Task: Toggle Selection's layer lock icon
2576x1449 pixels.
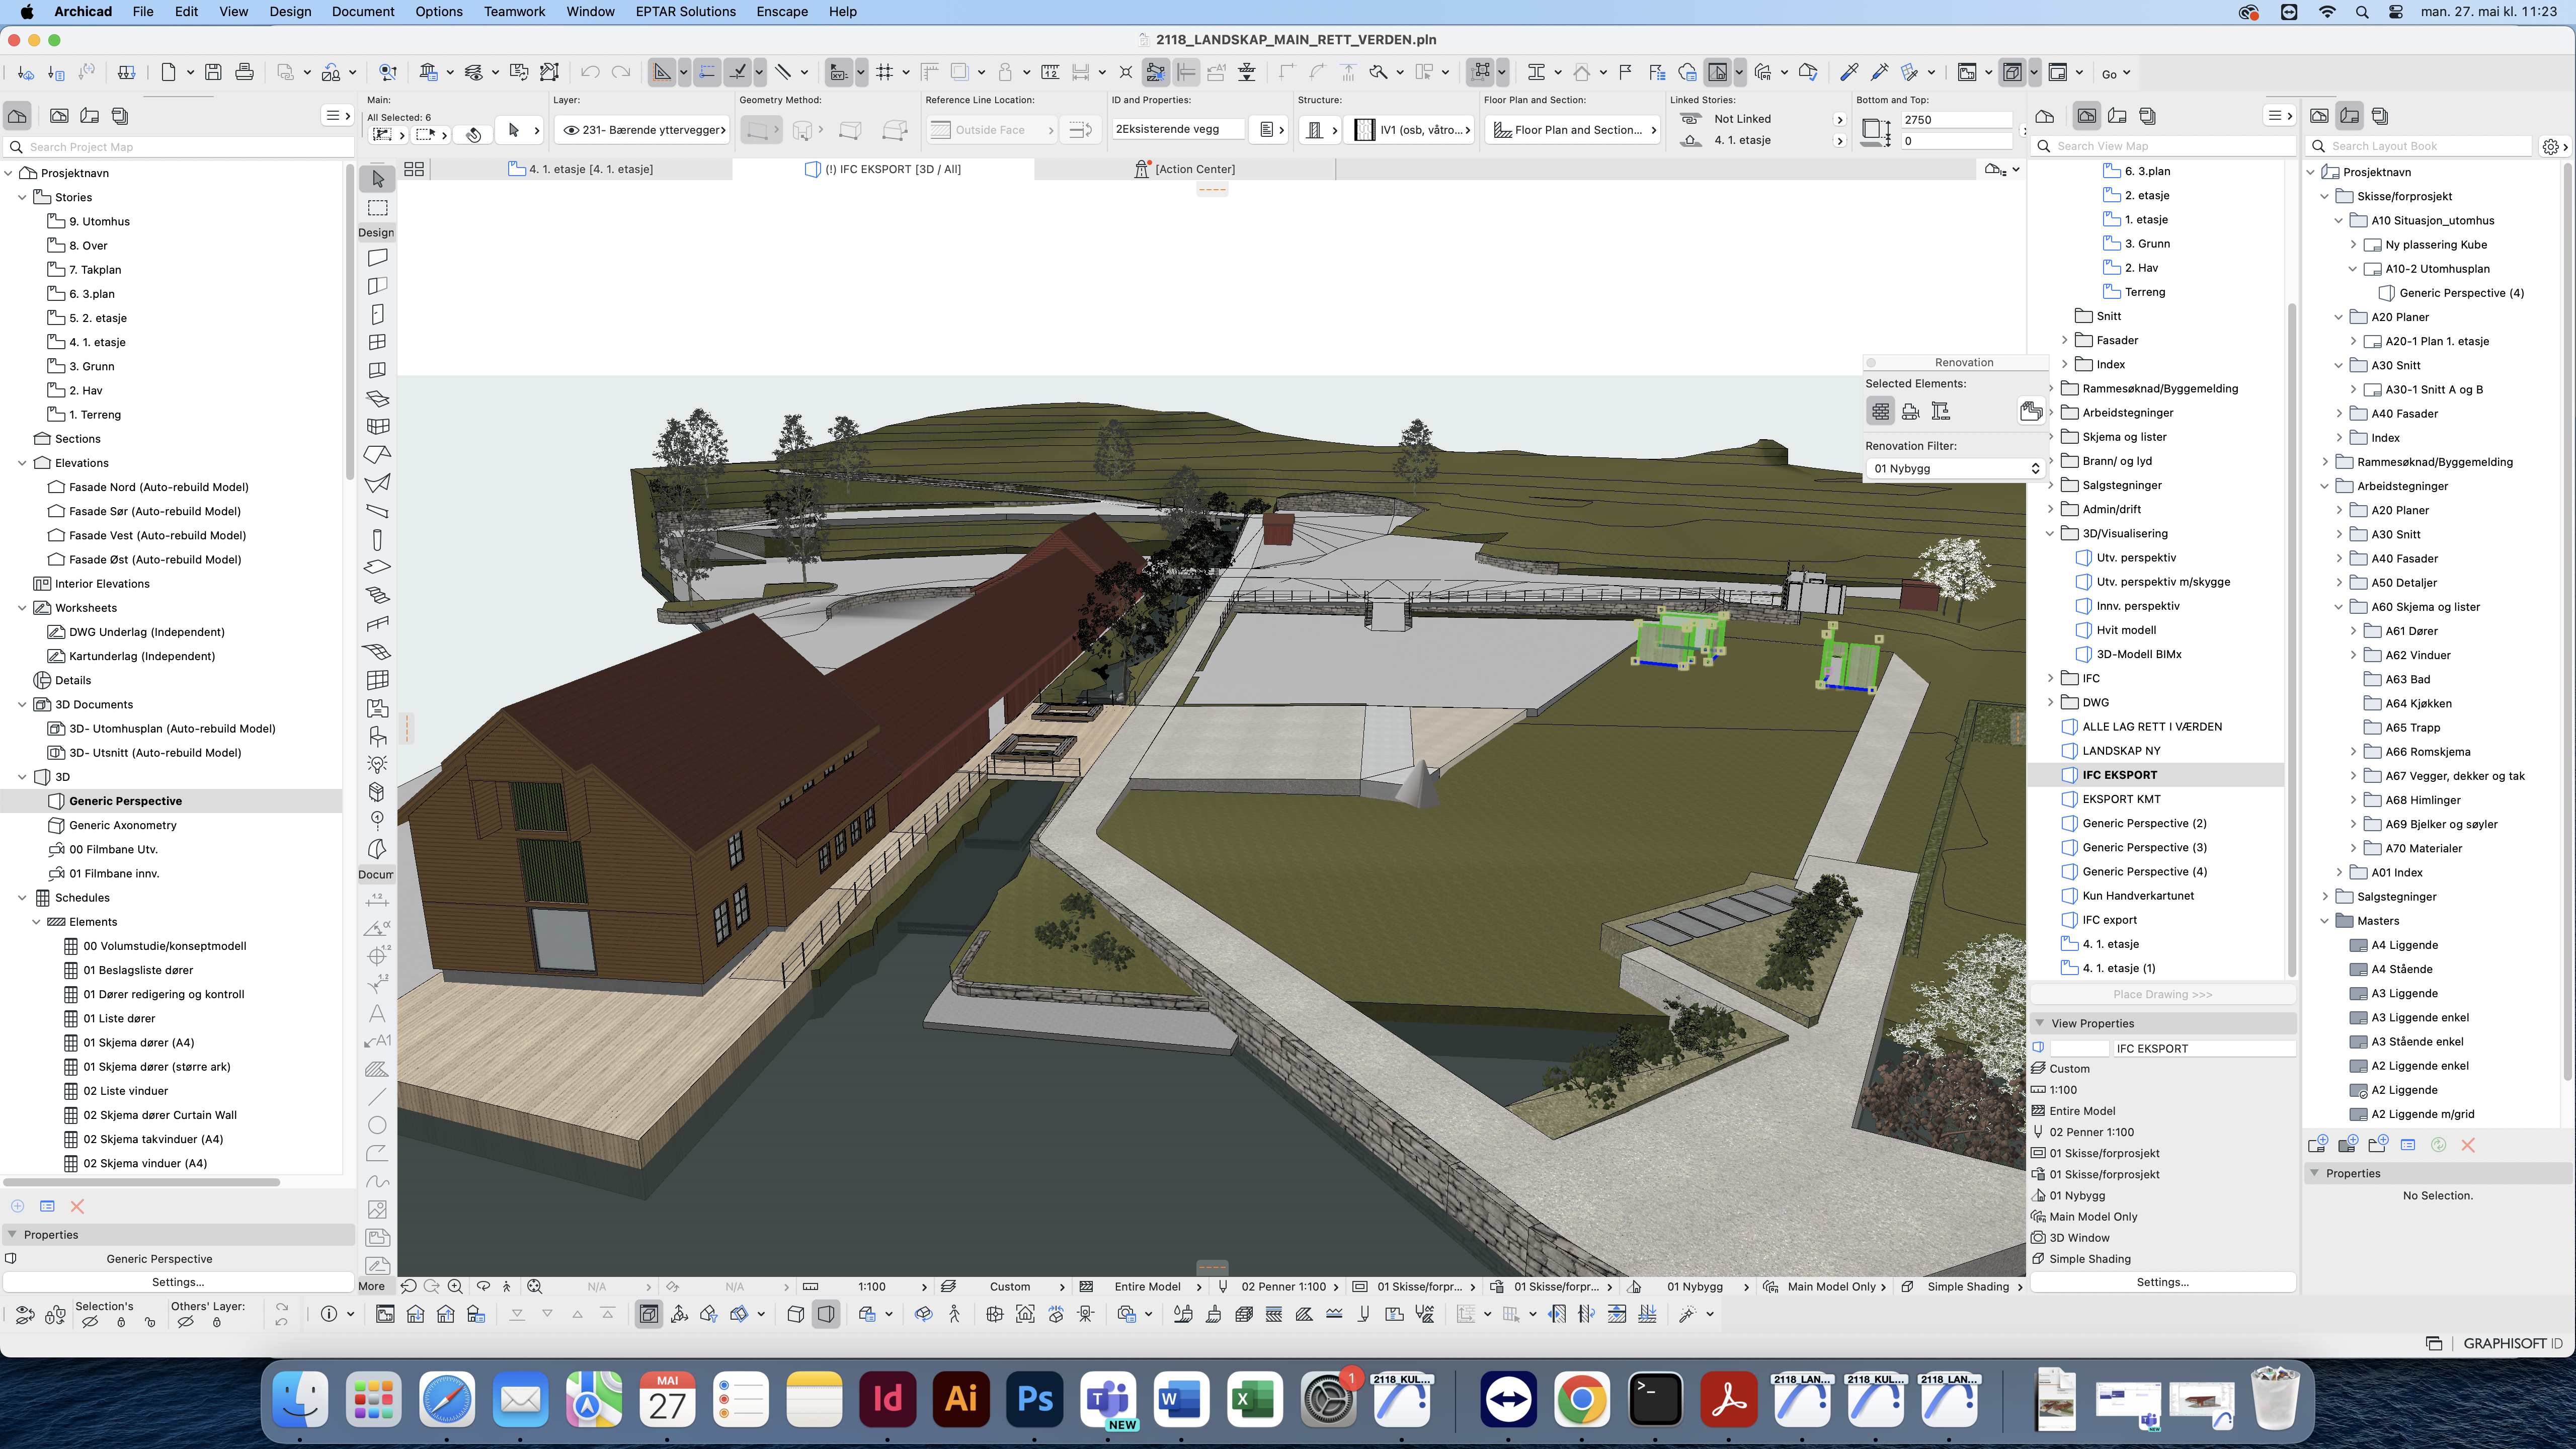Action: click(121, 1322)
